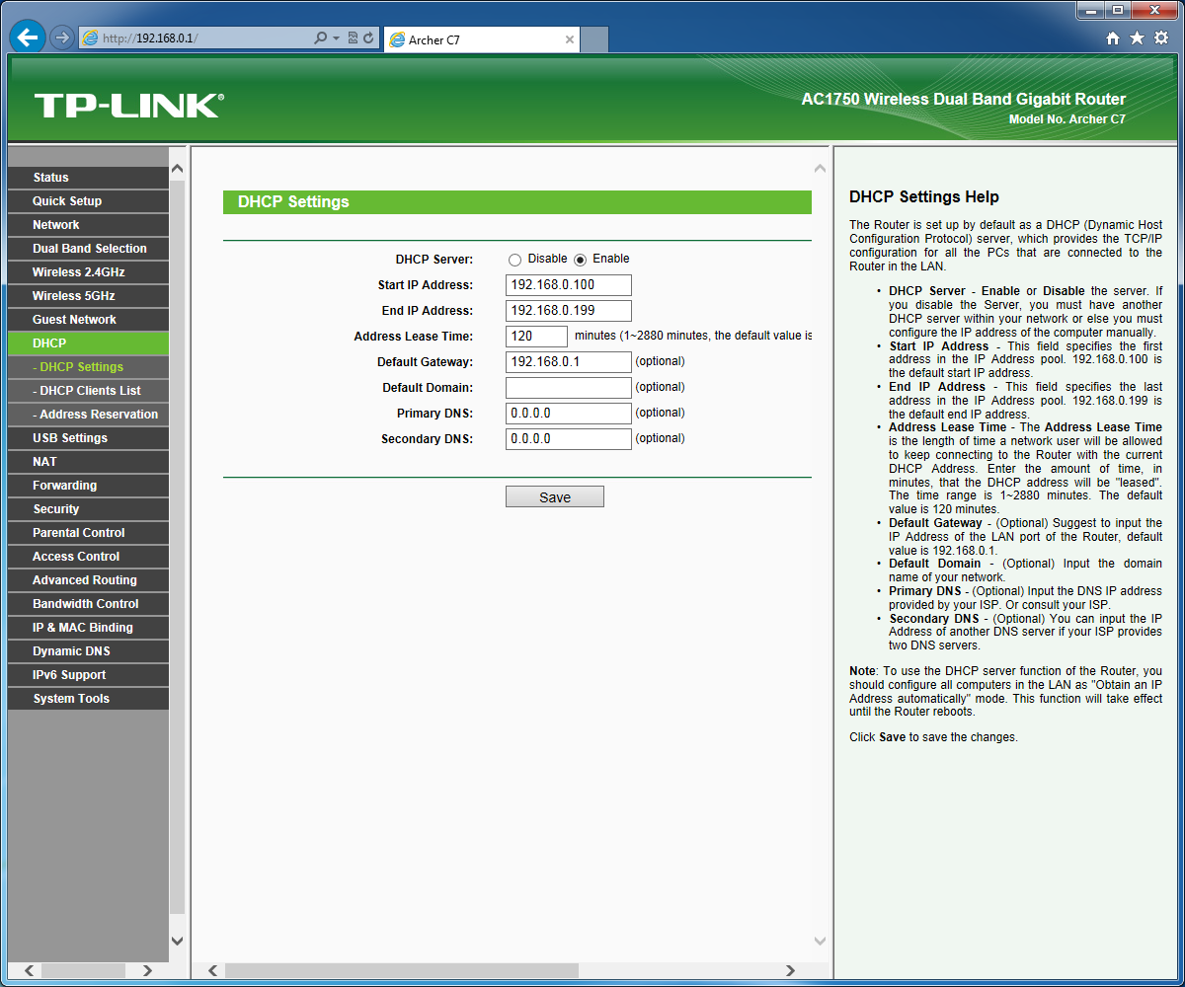The image size is (1185, 987).
Task: Open Quick Setup in the sidebar
Action: pos(88,201)
